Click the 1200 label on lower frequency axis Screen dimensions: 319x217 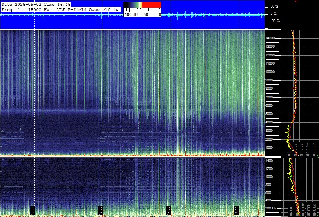pyautogui.click(x=269, y=169)
